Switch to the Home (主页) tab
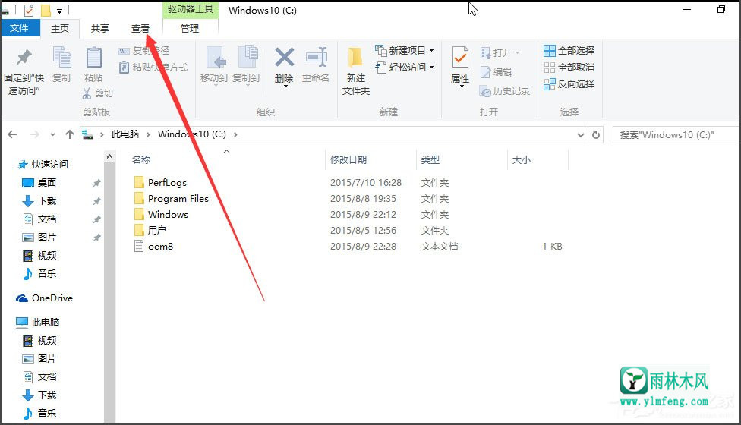The height and width of the screenshot is (425, 741). point(59,28)
